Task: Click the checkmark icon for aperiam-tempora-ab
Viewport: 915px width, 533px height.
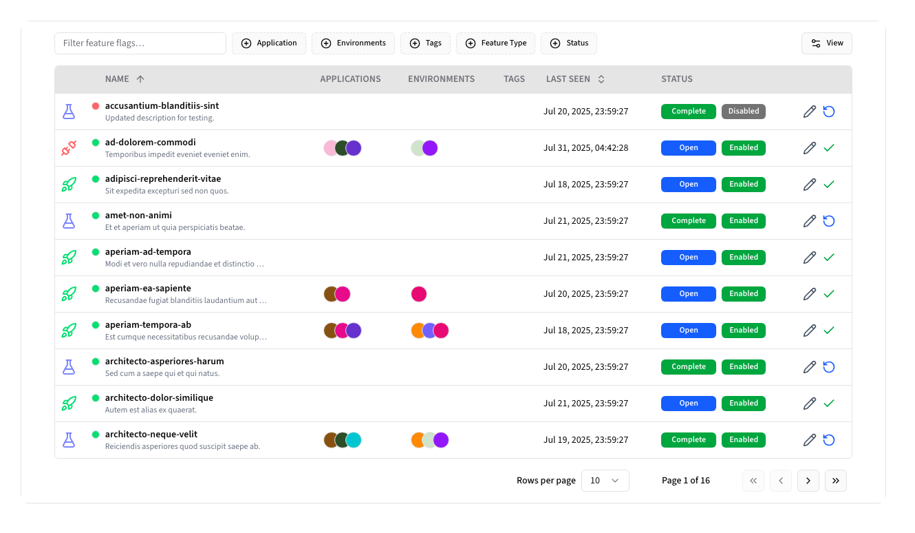Action: click(829, 331)
